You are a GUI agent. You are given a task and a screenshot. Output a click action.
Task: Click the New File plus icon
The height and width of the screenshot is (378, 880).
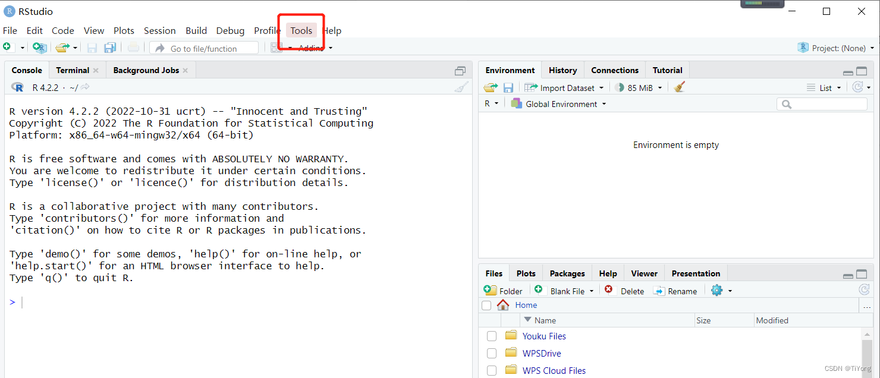7,47
